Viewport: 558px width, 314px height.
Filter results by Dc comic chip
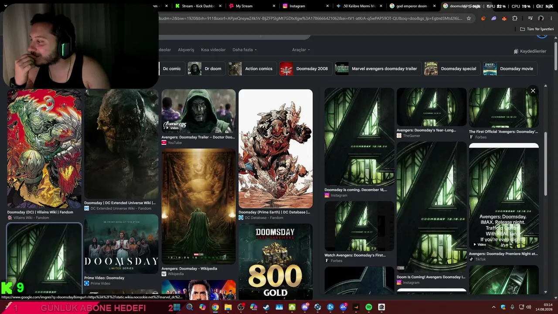[172, 68]
